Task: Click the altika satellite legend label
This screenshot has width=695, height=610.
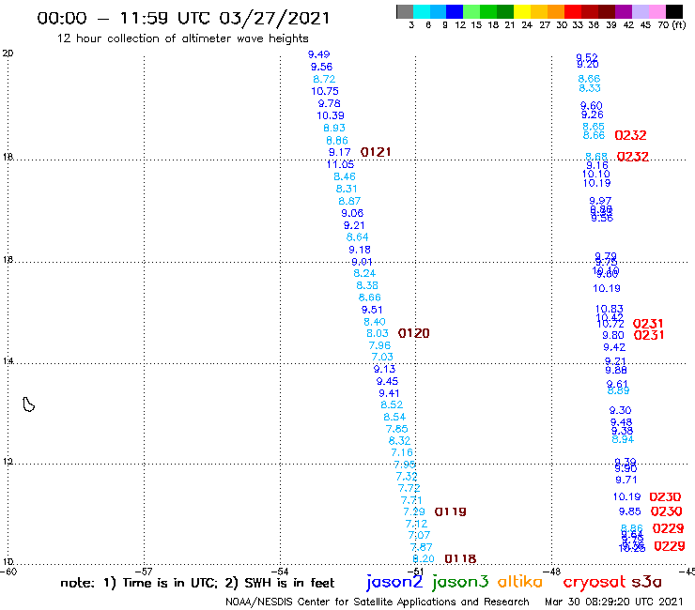Action: [x=519, y=582]
